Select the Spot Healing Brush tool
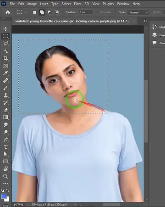This screenshot has height=207, width=165. [5, 80]
